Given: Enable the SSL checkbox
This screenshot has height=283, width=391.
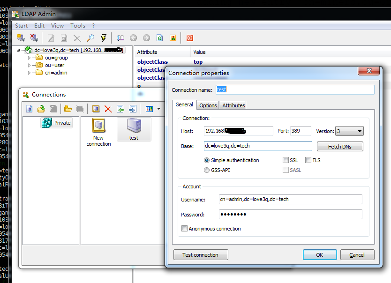Looking at the screenshot, I should point(285,160).
